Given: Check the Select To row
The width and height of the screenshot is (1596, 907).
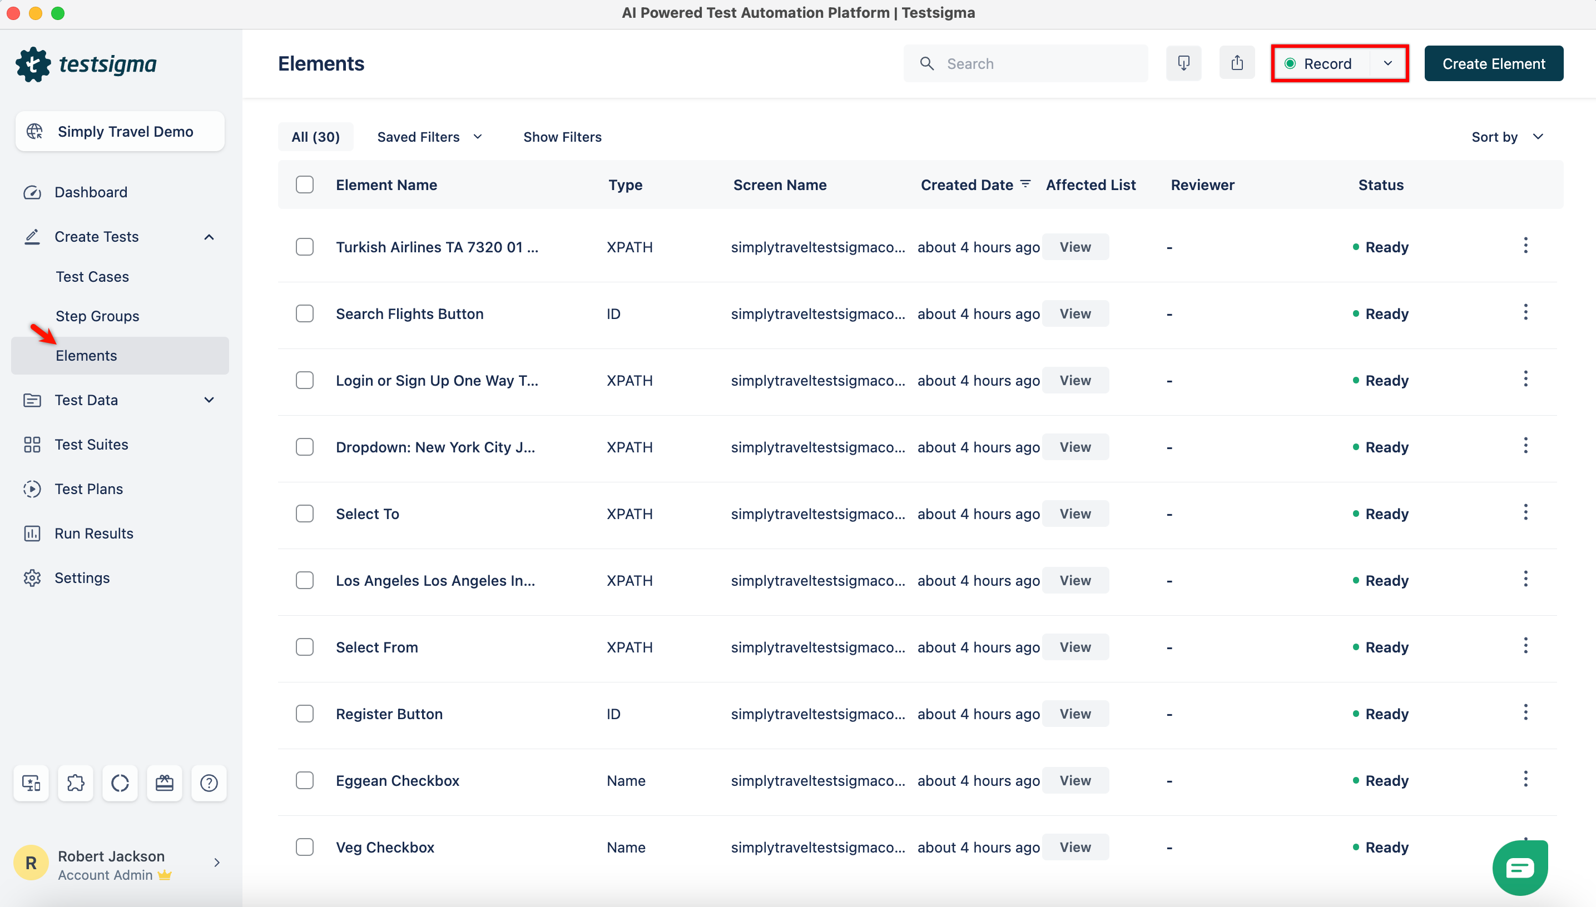Looking at the screenshot, I should (305, 514).
